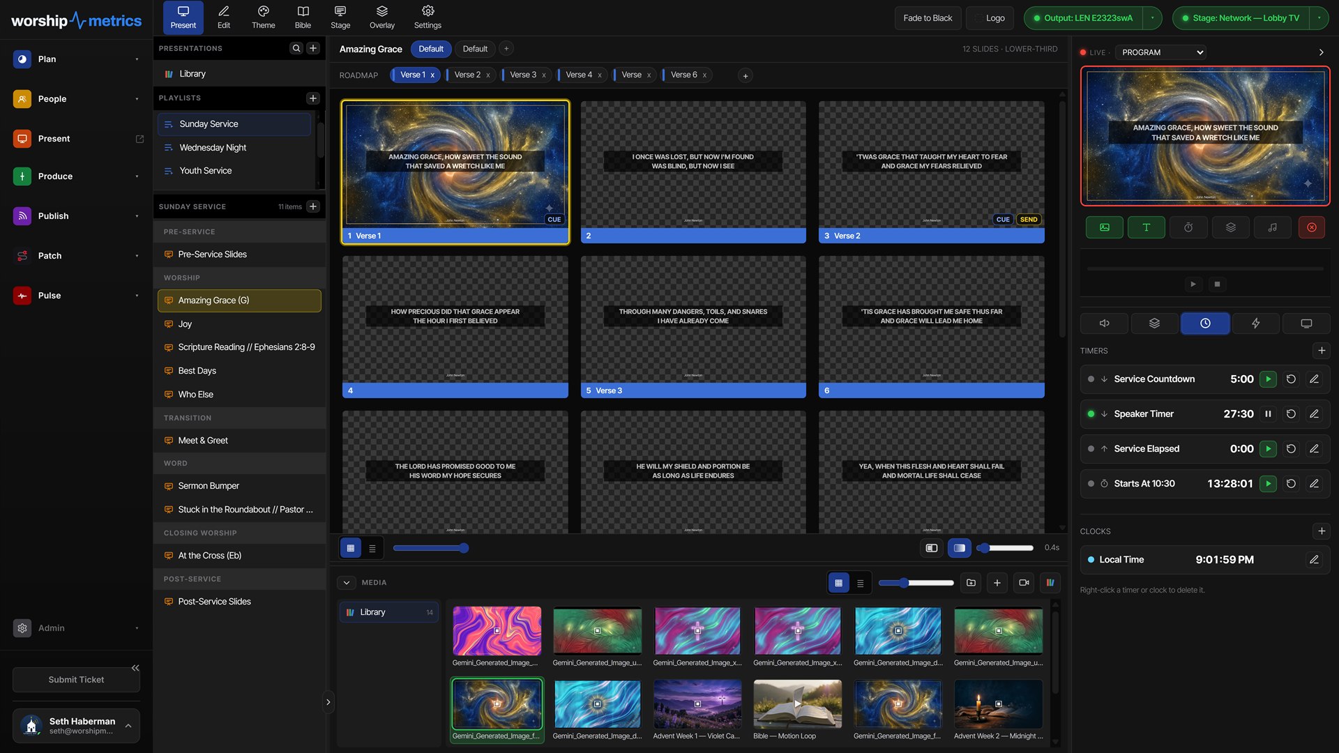Click the audio music note icon
The image size is (1339, 753).
pos(1272,227)
